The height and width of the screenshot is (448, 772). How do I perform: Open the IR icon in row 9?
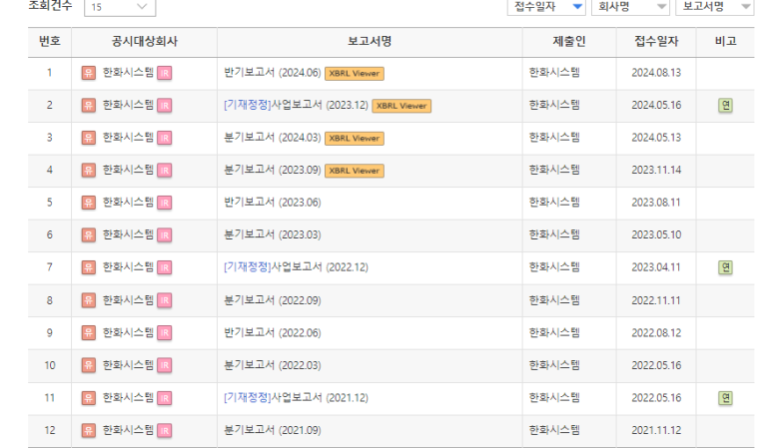click(165, 333)
